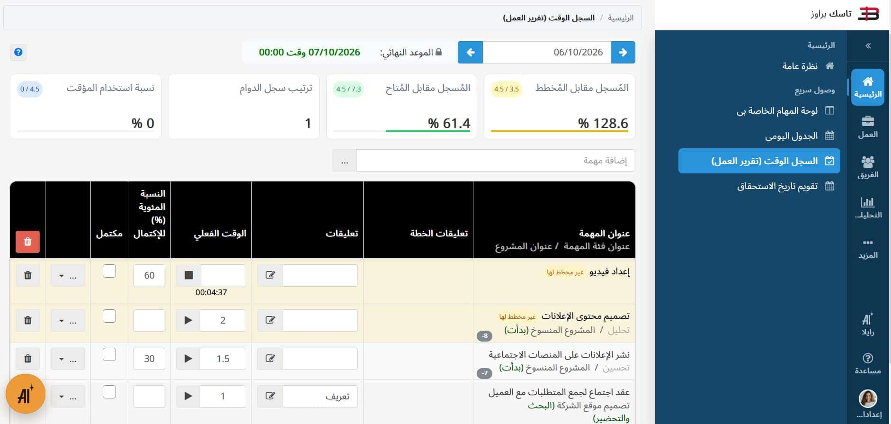Start timer for تصميم محتوى الإعلانات
This screenshot has height=424, width=891.
pyautogui.click(x=188, y=320)
